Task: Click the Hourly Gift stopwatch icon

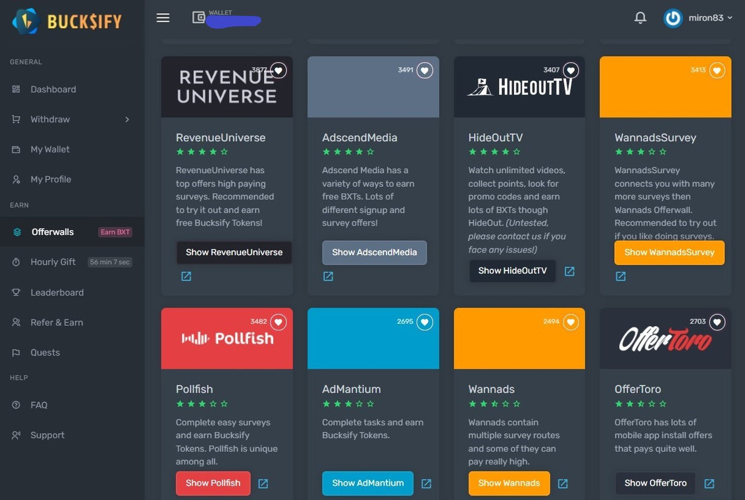Action: point(16,262)
